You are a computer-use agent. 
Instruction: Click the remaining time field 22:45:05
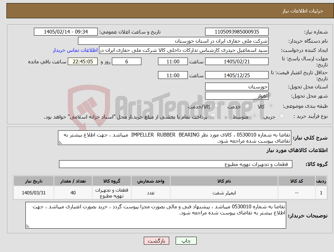click(83, 62)
